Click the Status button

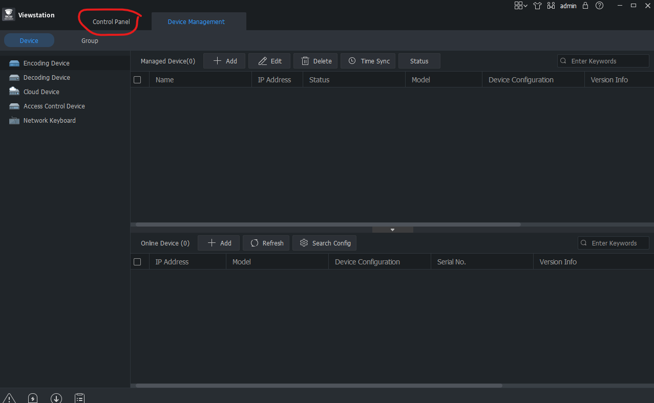point(419,61)
